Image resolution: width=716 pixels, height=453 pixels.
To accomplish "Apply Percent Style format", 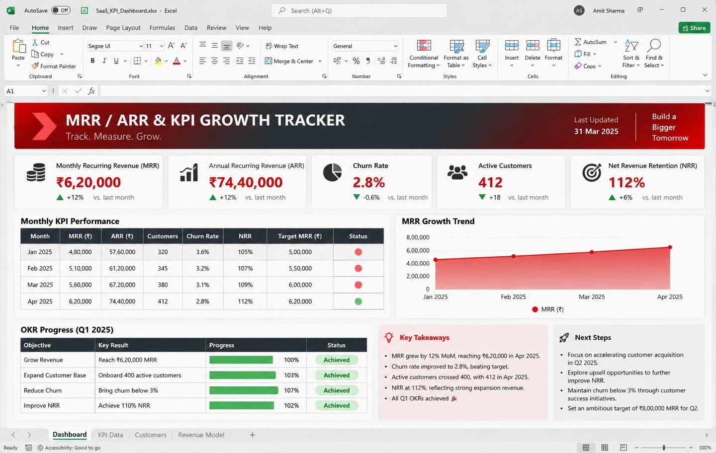I will [356, 61].
